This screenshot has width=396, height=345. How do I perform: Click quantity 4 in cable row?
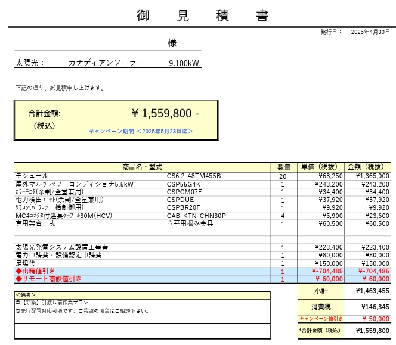coord(283,216)
